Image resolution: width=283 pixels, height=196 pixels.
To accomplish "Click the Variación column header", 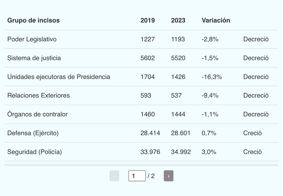I will [x=216, y=20].
